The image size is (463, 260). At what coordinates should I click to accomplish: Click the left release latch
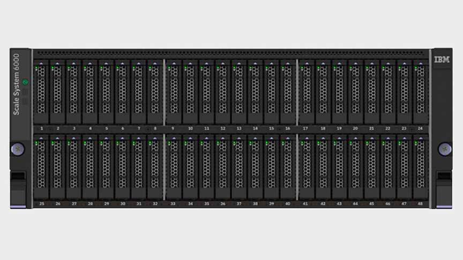[x=18, y=190]
